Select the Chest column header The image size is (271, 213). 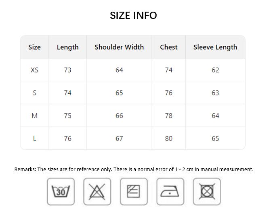169,47
